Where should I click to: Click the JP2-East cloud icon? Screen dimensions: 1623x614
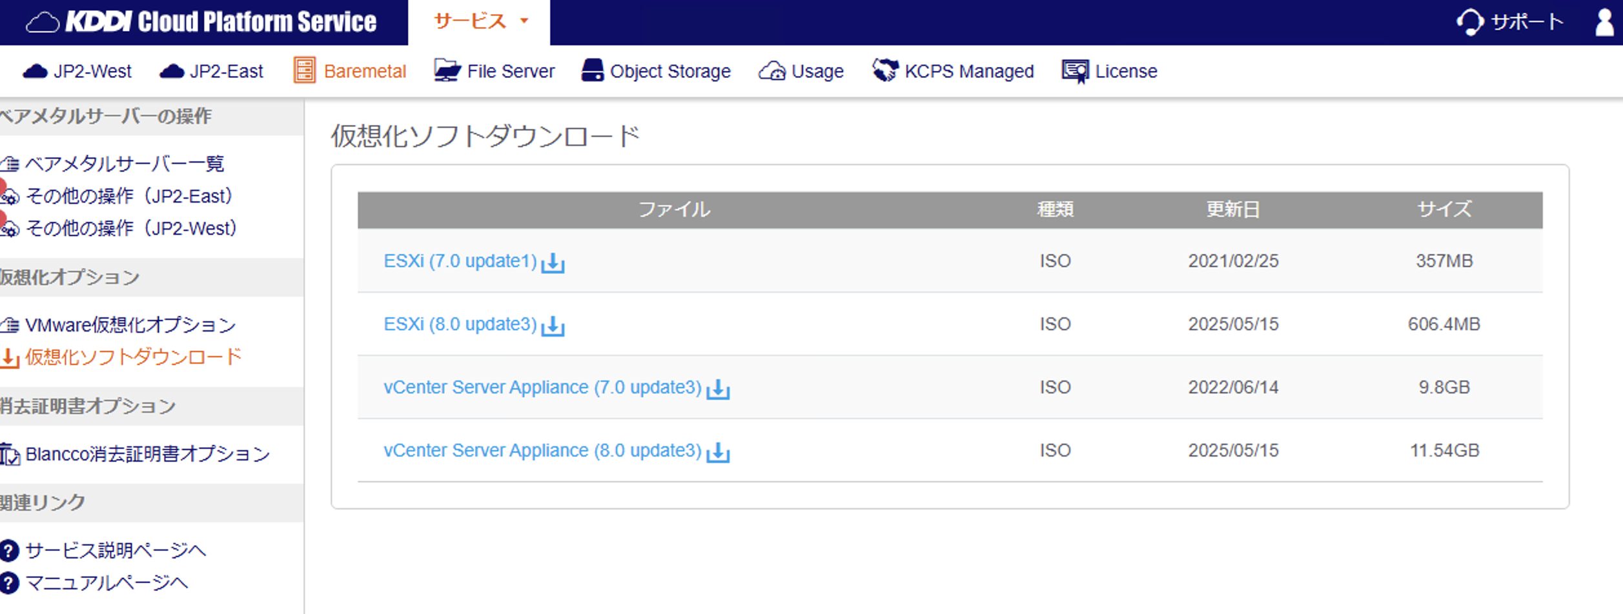point(172,71)
